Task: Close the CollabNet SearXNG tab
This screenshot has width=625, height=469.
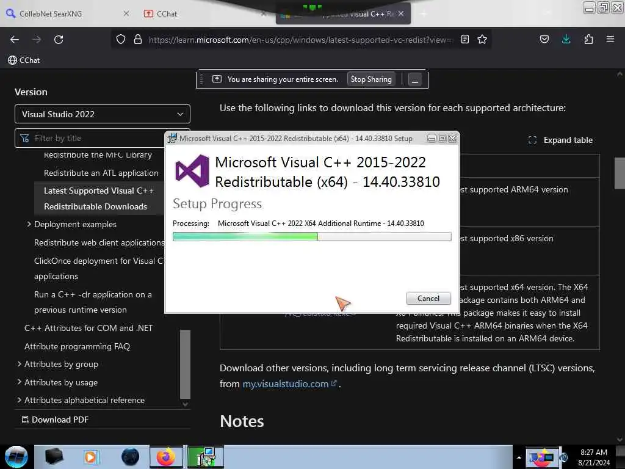Action: [126, 13]
